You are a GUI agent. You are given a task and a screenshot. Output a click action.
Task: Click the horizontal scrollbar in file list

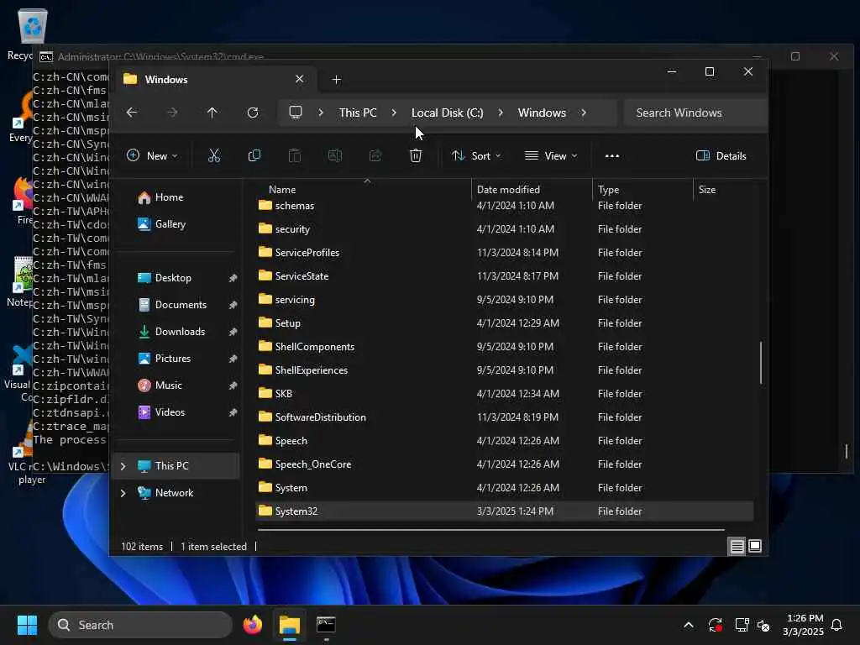tap(490, 530)
